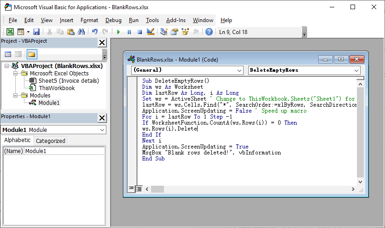Switch to Alphabetic properties tab
The image size is (385, 228).
pyautogui.click(x=17, y=140)
